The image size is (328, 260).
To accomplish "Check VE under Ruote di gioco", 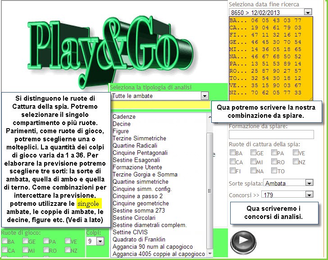I will click(68, 241).
